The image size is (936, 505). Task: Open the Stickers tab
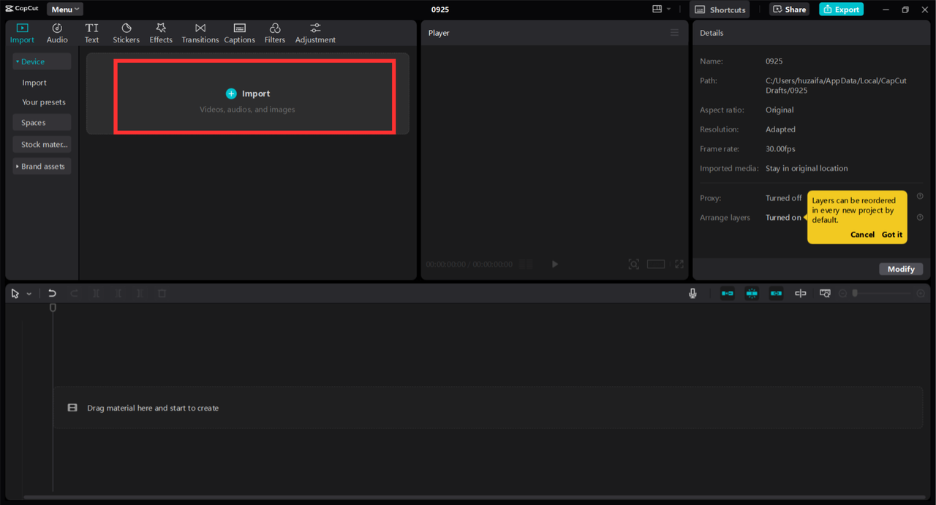(126, 33)
